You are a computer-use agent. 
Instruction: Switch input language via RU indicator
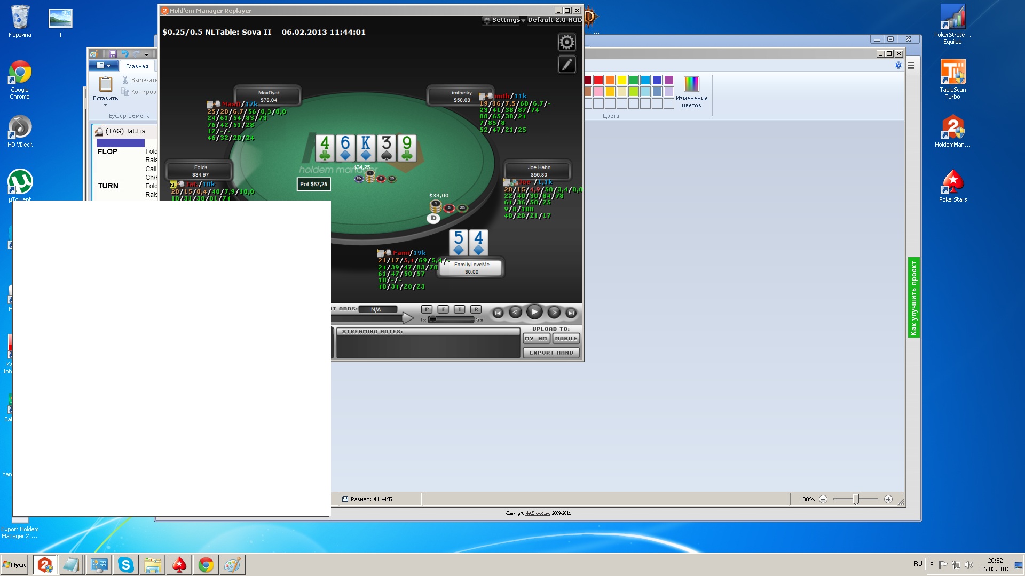point(918,564)
